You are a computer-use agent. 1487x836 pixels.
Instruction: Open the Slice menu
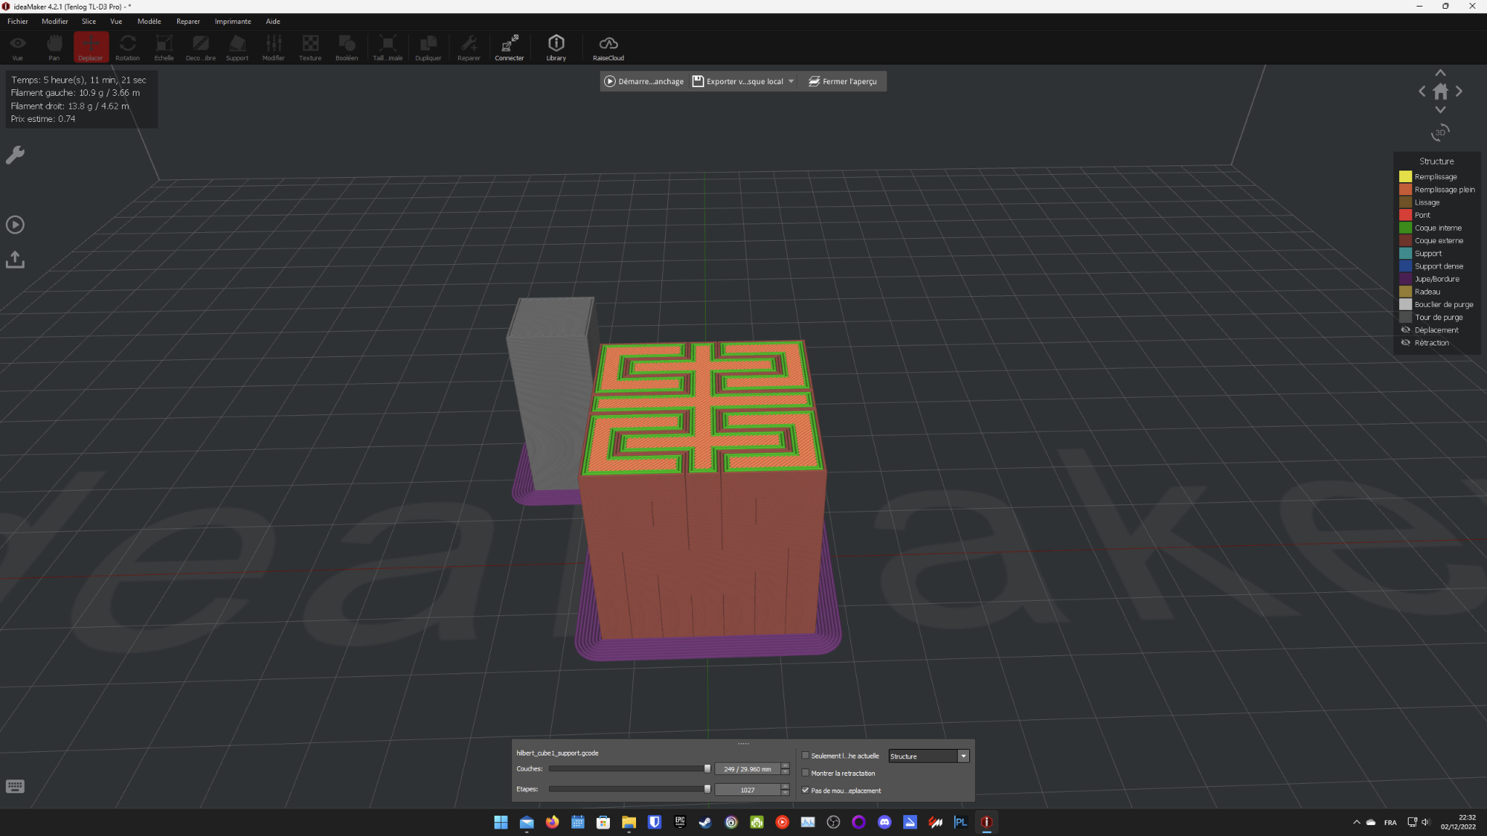pos(89,21)
